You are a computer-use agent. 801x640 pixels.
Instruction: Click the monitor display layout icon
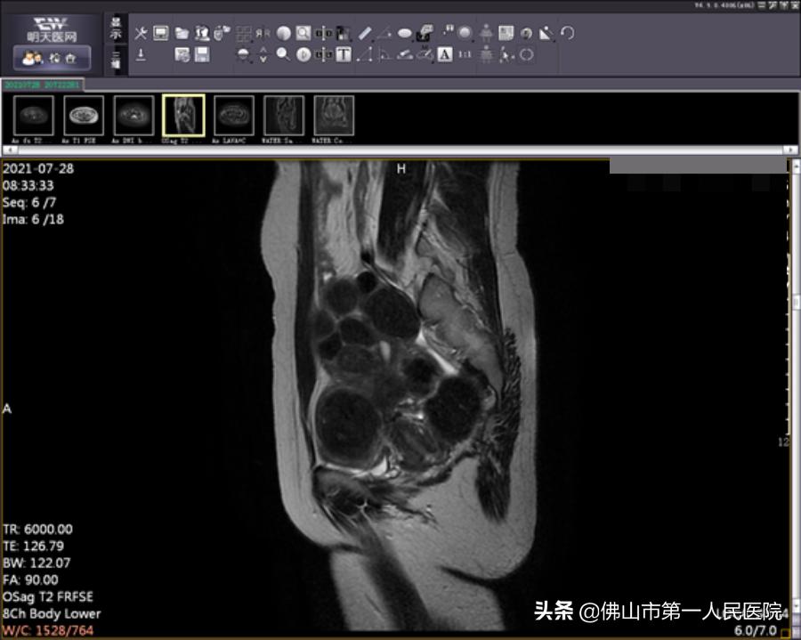(161, 33)
